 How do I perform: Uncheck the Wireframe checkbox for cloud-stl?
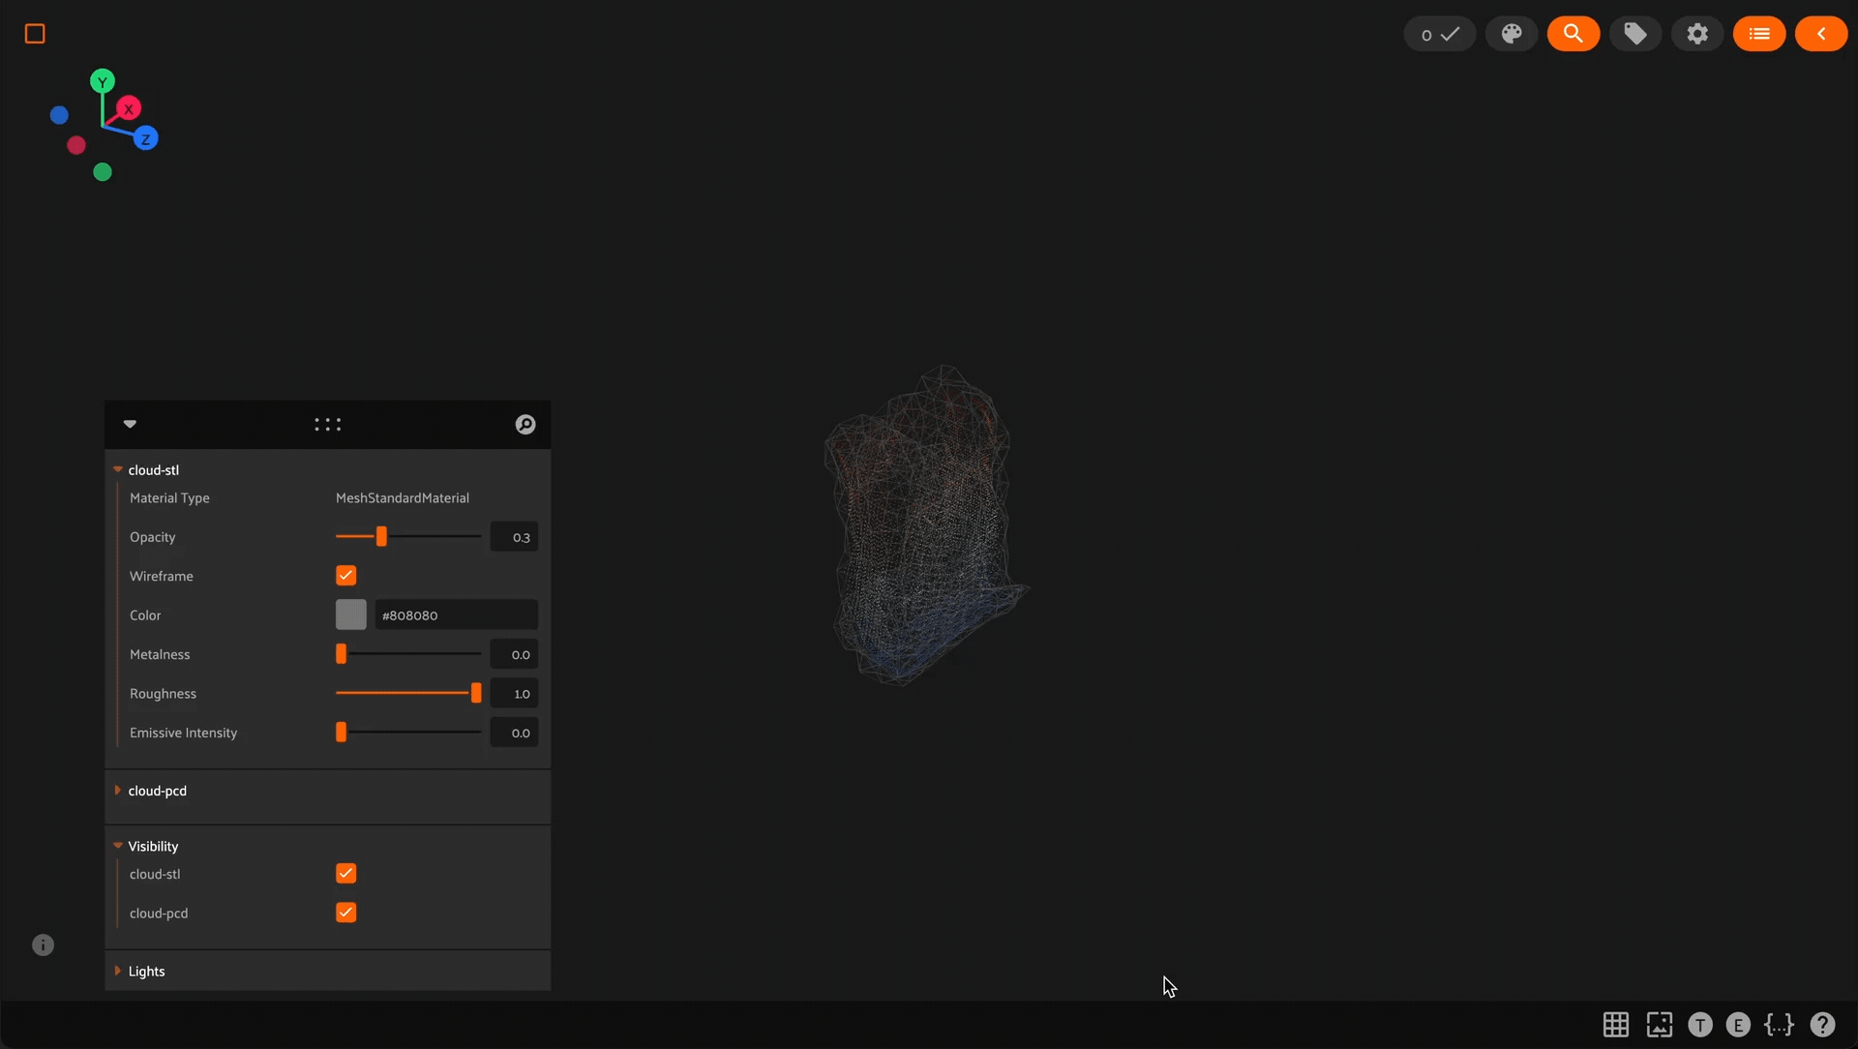[x=345, y=575]
